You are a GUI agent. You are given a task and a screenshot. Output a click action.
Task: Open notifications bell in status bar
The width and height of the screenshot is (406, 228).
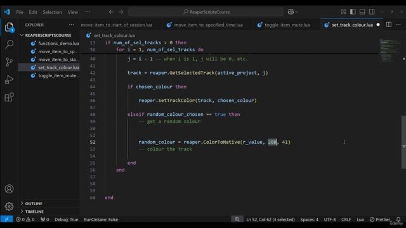tap(398, 220)
